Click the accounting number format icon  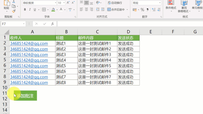pos(134,10)
